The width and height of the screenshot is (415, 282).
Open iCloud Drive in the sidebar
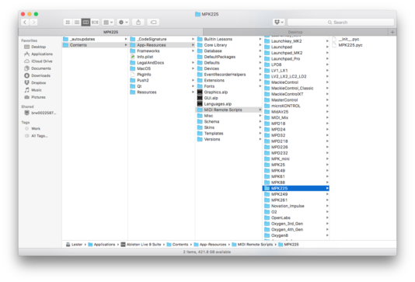click(41, 61)
